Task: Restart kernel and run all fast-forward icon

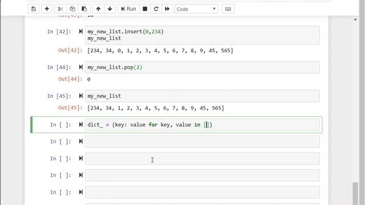Action: [167, 9]
